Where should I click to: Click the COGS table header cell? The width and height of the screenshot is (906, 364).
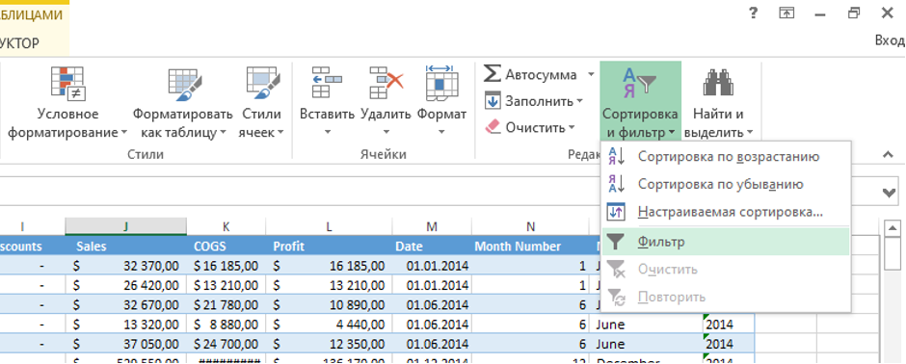[226, 247]
